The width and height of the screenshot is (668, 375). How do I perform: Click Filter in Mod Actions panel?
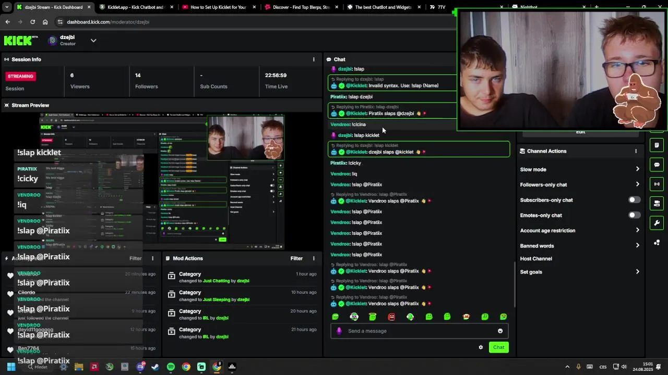point(296,258)
